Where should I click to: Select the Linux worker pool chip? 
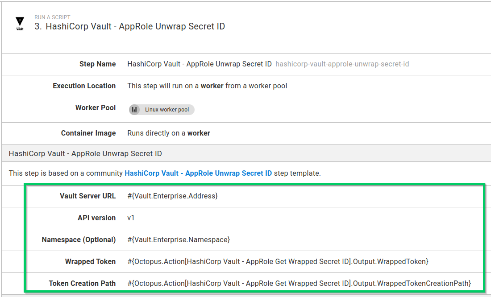coord(161,109)
